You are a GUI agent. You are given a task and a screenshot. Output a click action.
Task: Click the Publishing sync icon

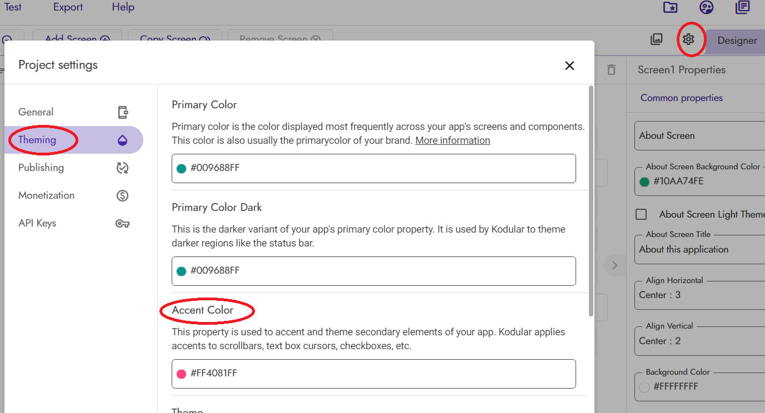pos(123,168)
